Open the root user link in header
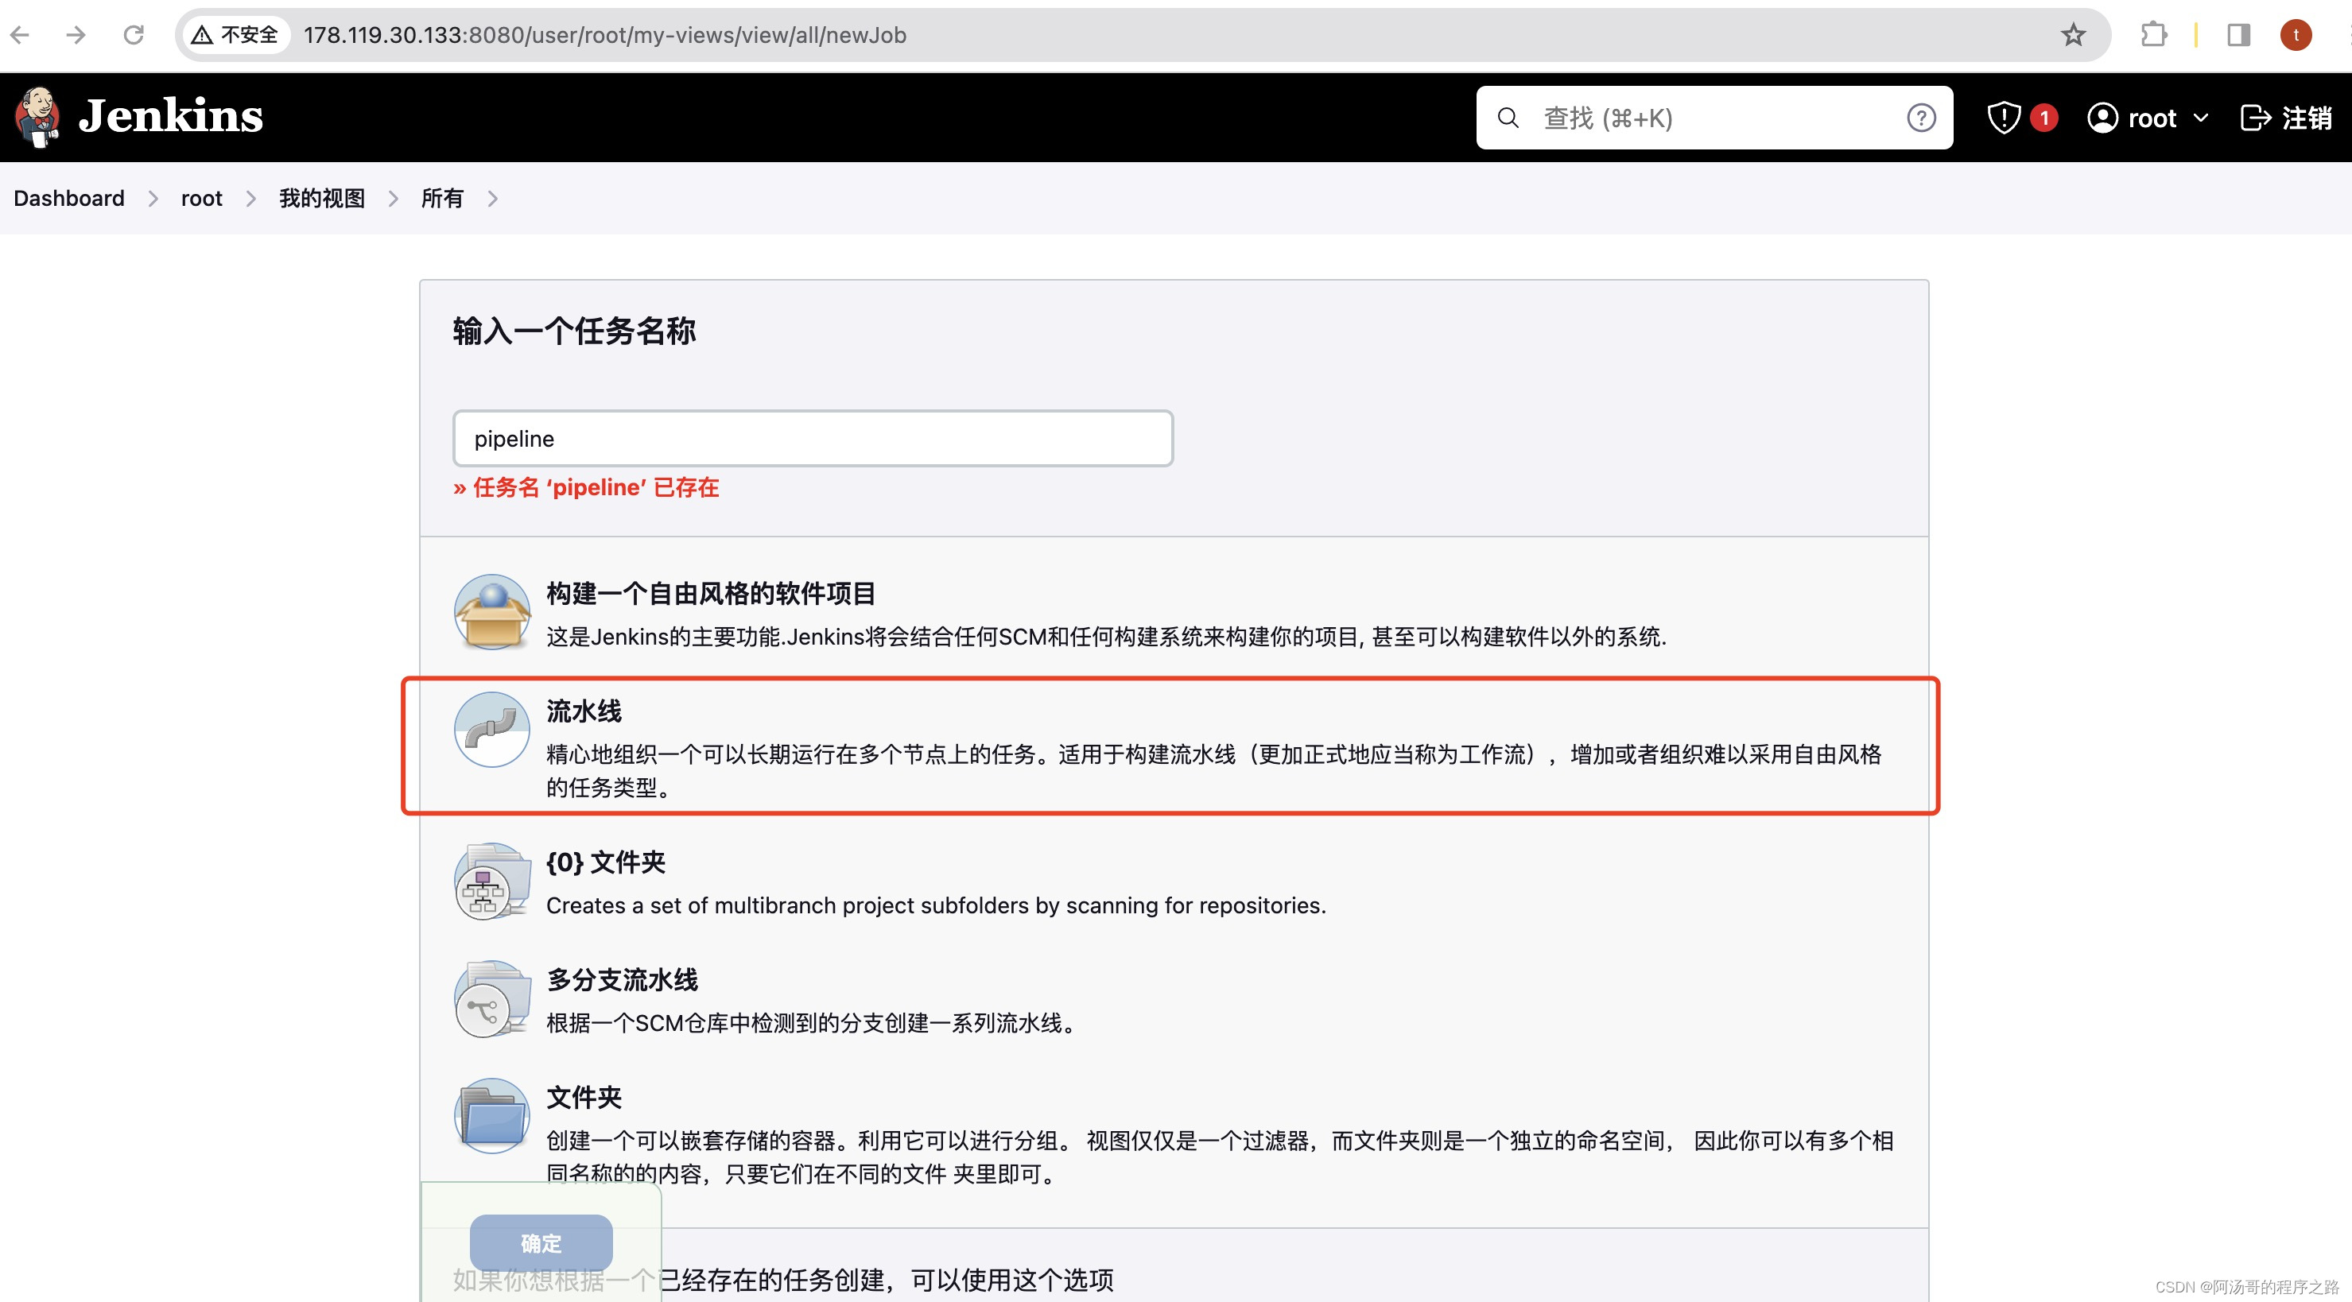2352x1302 pixels. click(x=2151, y=118)
